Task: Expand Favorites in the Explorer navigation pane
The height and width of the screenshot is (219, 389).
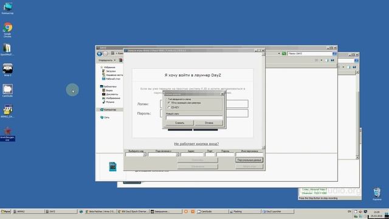Action: (x=108, y=68)
